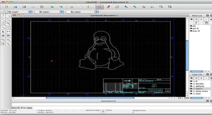Add a new block with plus button

click(x=201, y=19)
